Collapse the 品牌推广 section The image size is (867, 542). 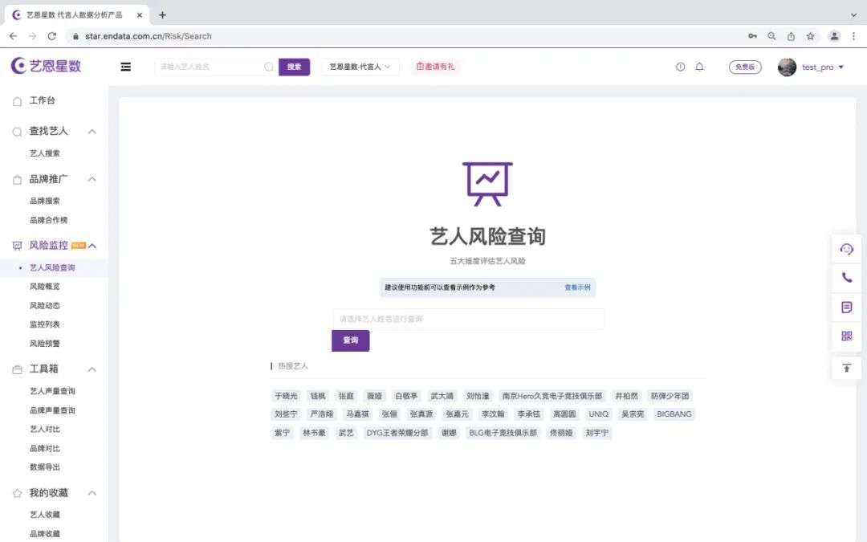tap(92, 179)
